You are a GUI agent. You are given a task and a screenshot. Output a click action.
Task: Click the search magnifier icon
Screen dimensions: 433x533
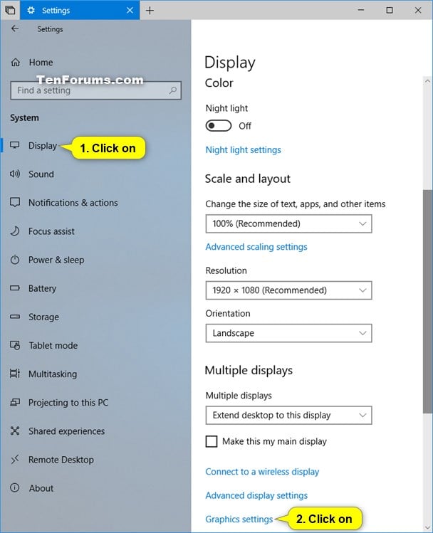tap(173, 90)
